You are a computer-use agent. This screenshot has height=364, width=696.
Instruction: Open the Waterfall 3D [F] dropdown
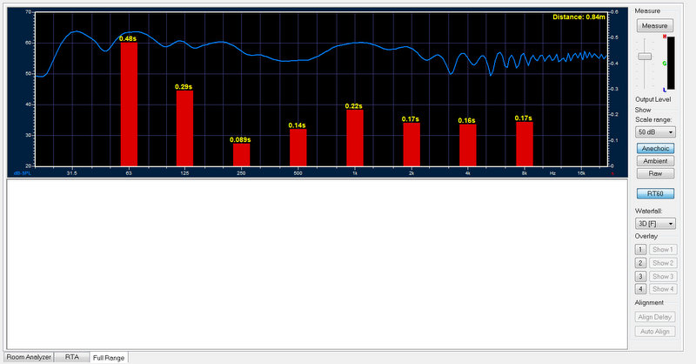click(655, 224)
